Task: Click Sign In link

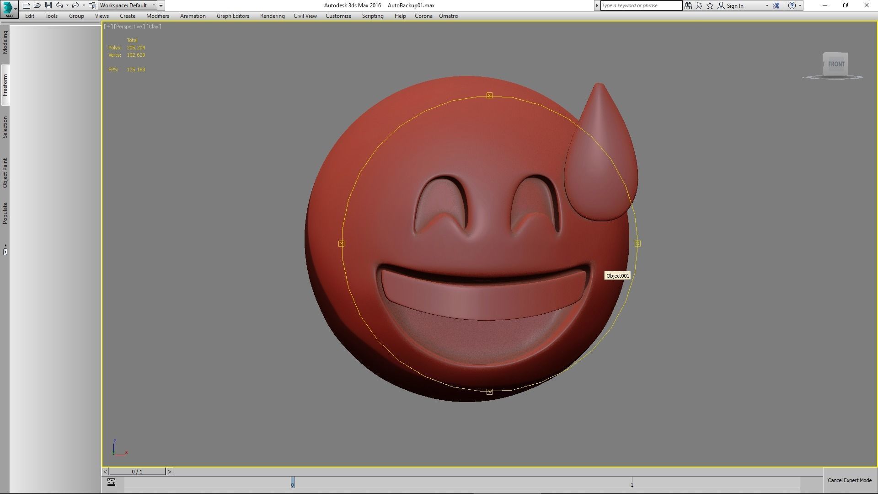Action: tap(735, 6)
